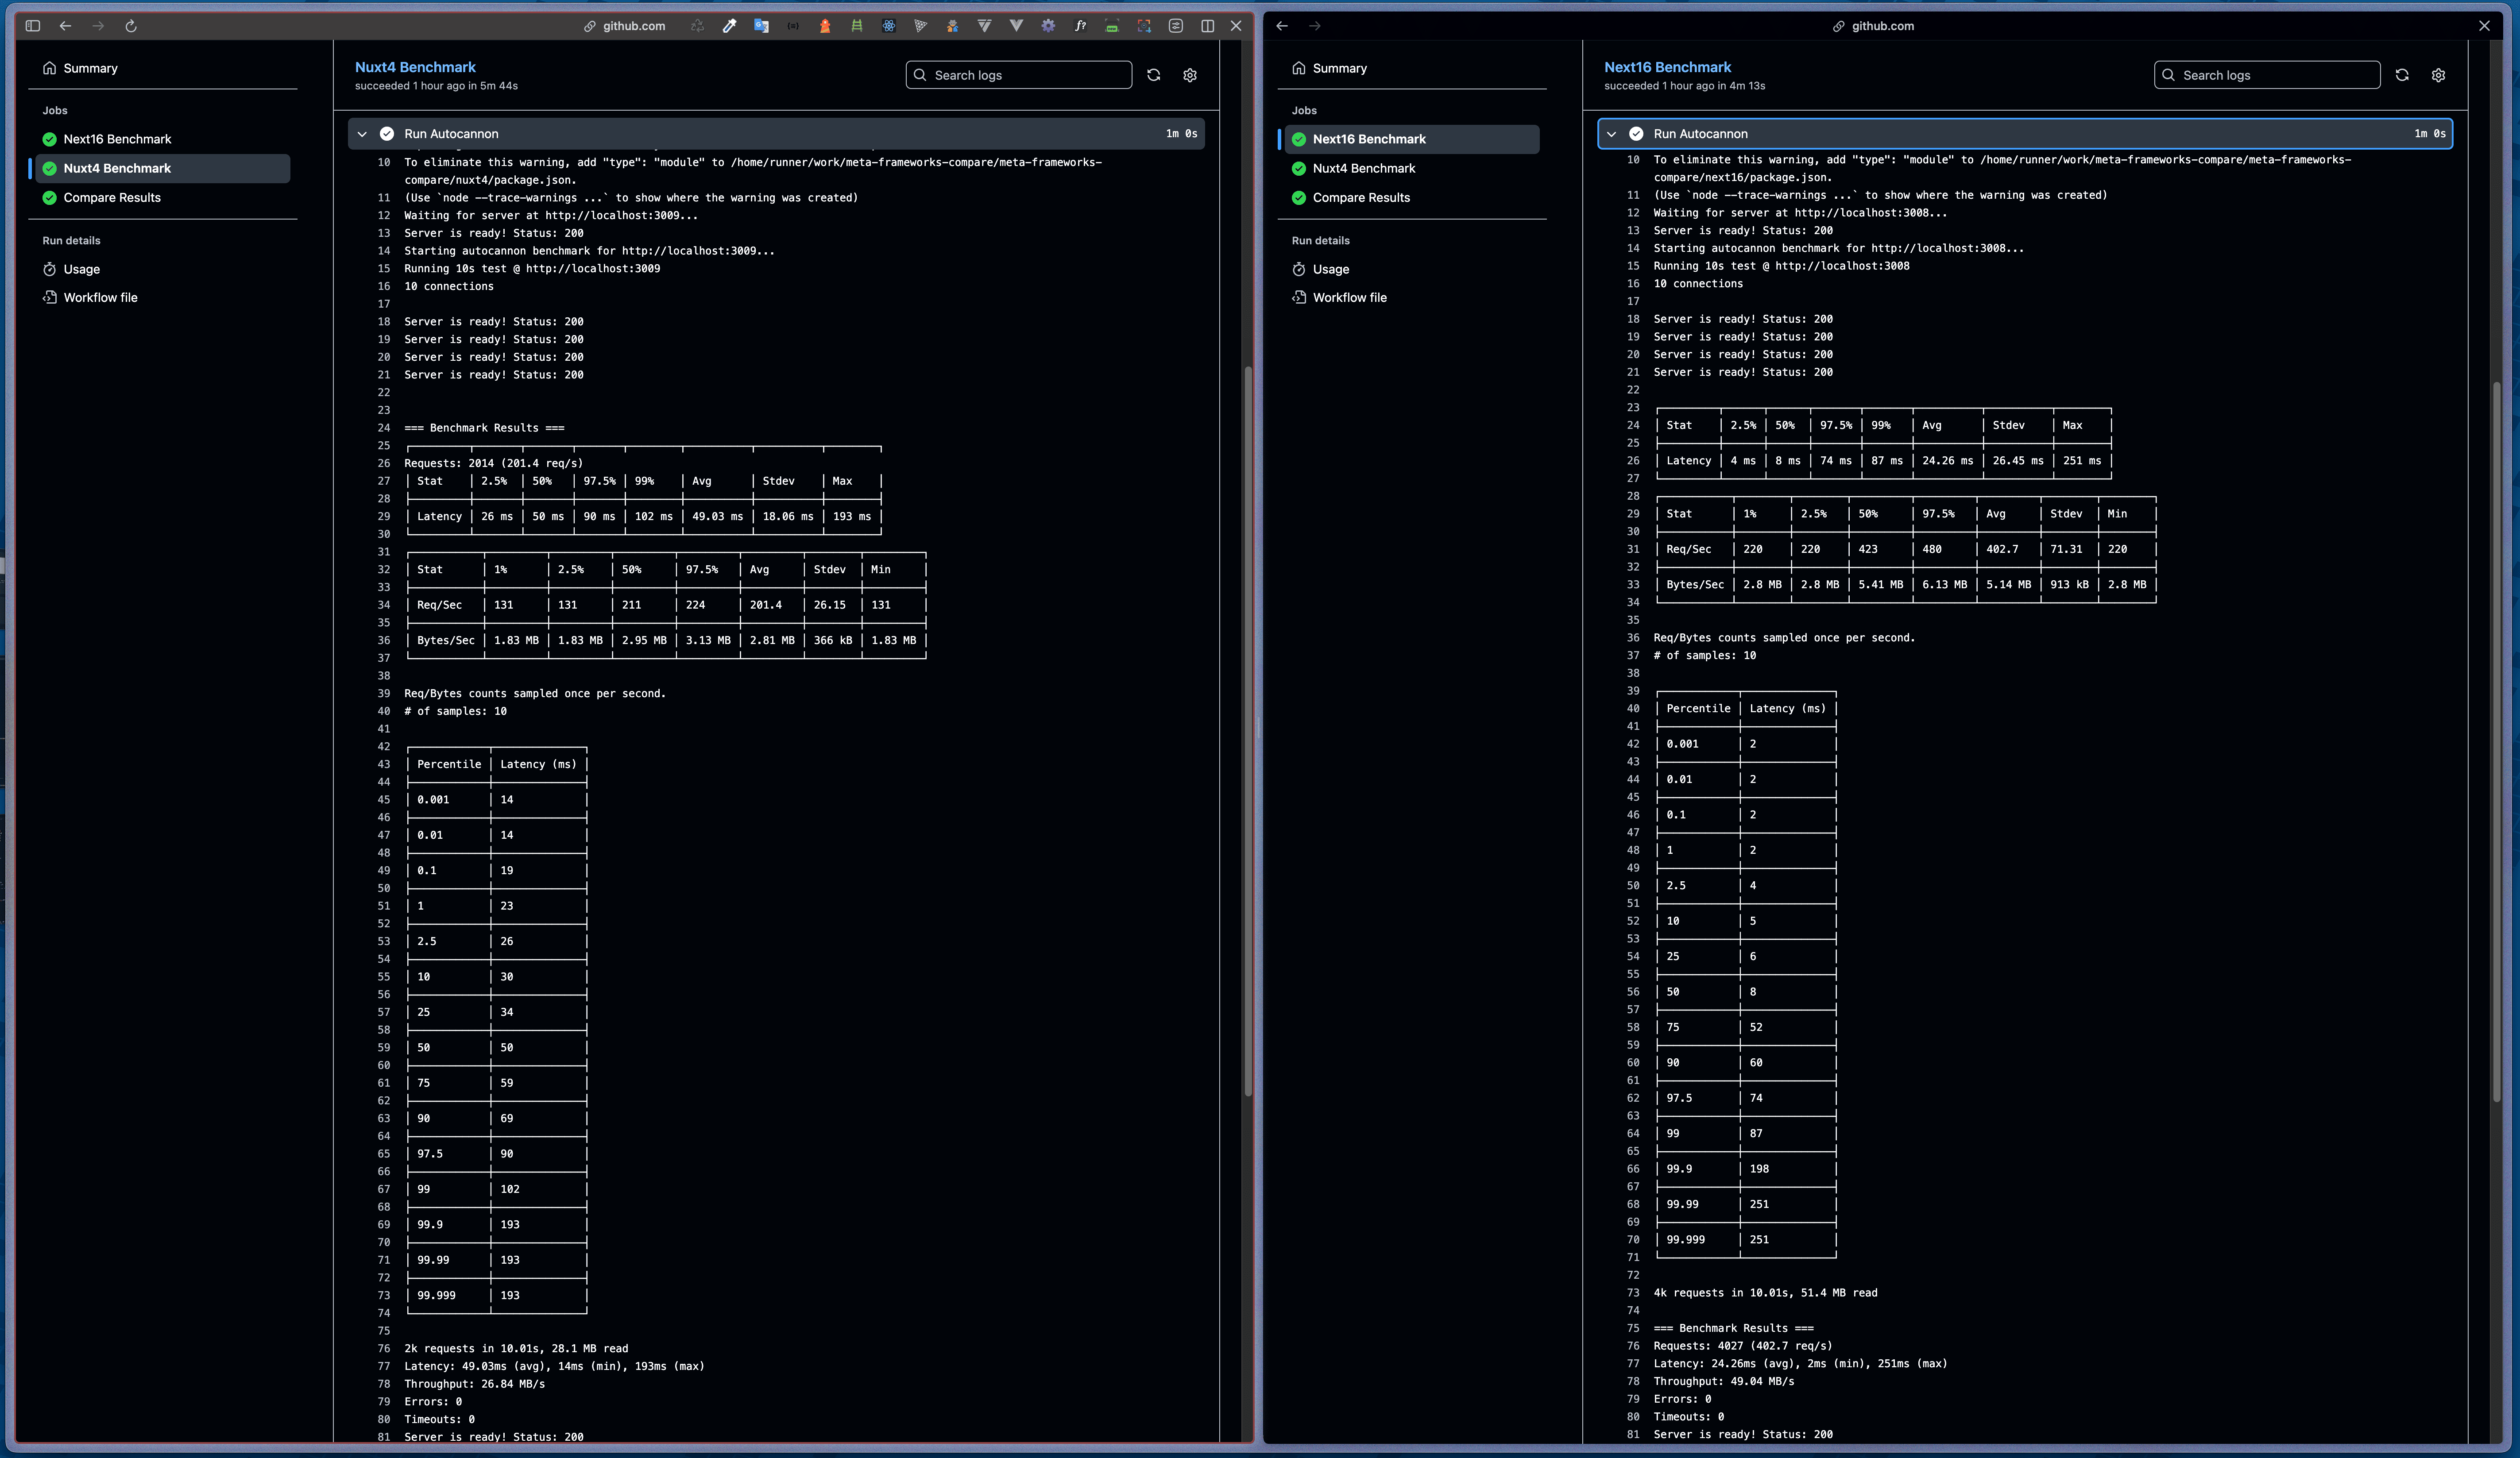The height and width of the screenshot is (1458, 2520).
Task: Open the Vue devtools extension icon
Action: point(1016,26)
